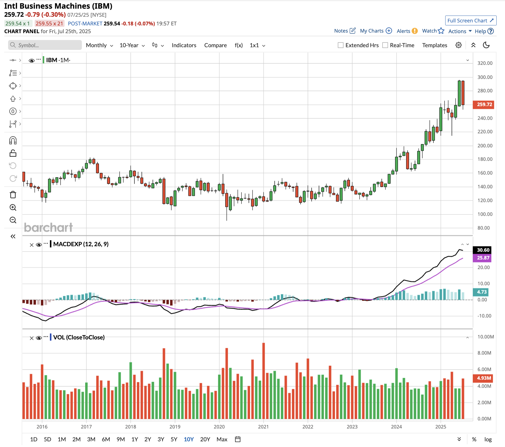The image size is (505, 447).
Task: Zoom in on the chart
Action: coord(13,207)
